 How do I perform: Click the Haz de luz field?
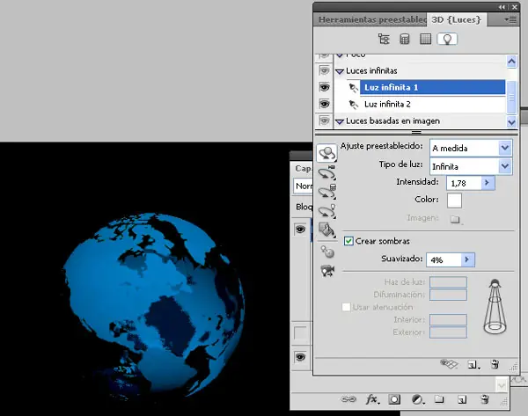pos(448,282)
